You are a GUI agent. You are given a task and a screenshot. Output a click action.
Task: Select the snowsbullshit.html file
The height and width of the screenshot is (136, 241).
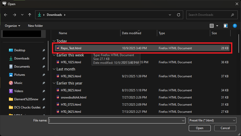pos(142,97)
